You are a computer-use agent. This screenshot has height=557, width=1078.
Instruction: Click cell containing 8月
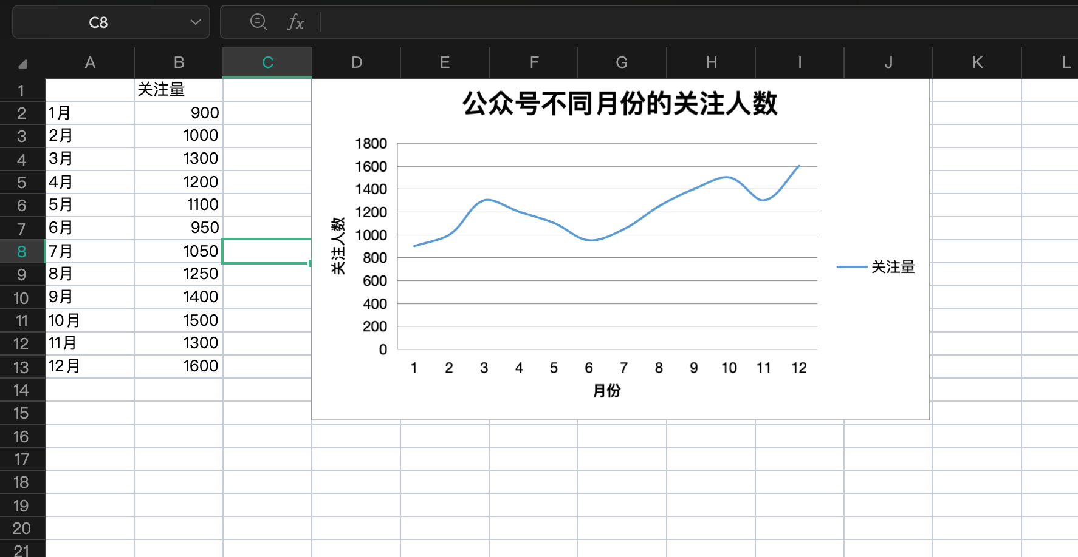(90, 274)
